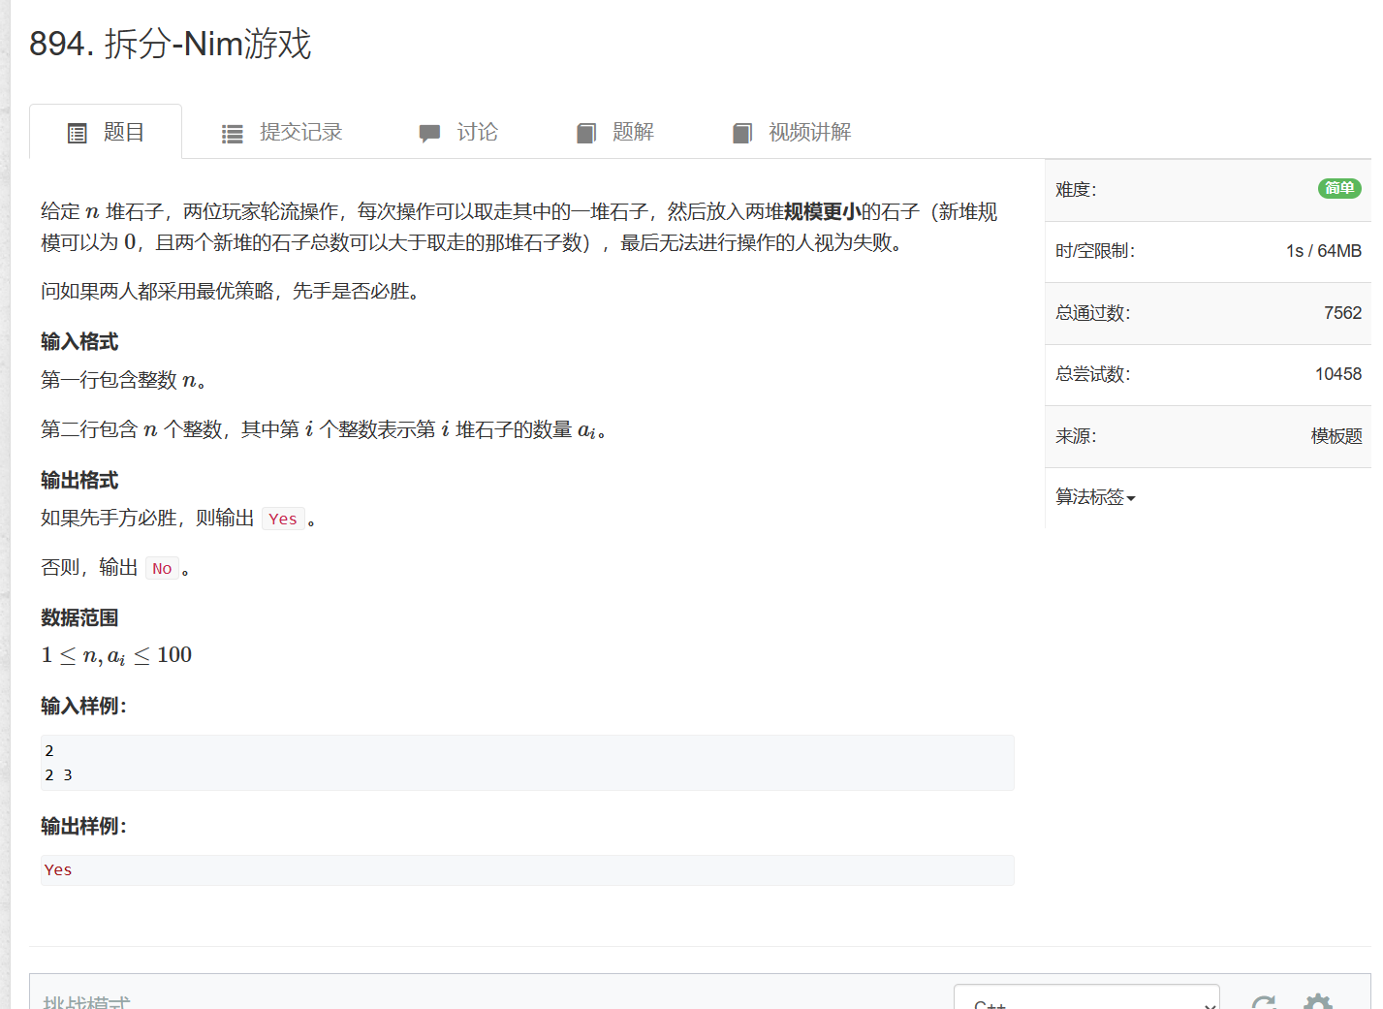The image size is (1383, 1009).
Task: Click the input sample code block
Action: coord(527,763)
